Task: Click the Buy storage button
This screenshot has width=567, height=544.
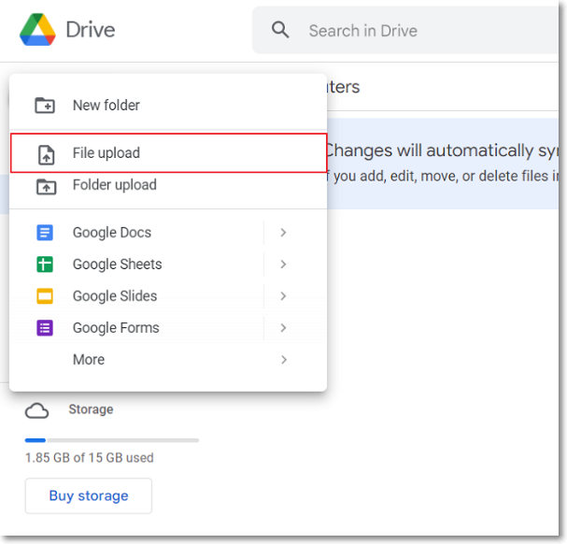Action: tap(89, 495)
